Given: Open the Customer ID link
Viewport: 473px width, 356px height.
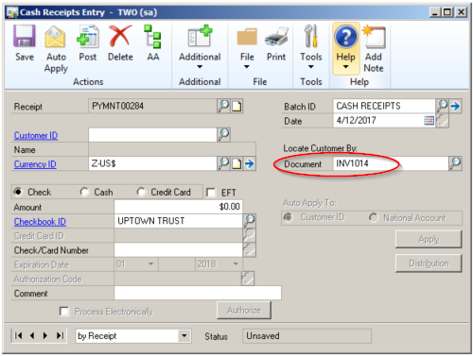Looking at the screenshot, I should click(36, 136).
